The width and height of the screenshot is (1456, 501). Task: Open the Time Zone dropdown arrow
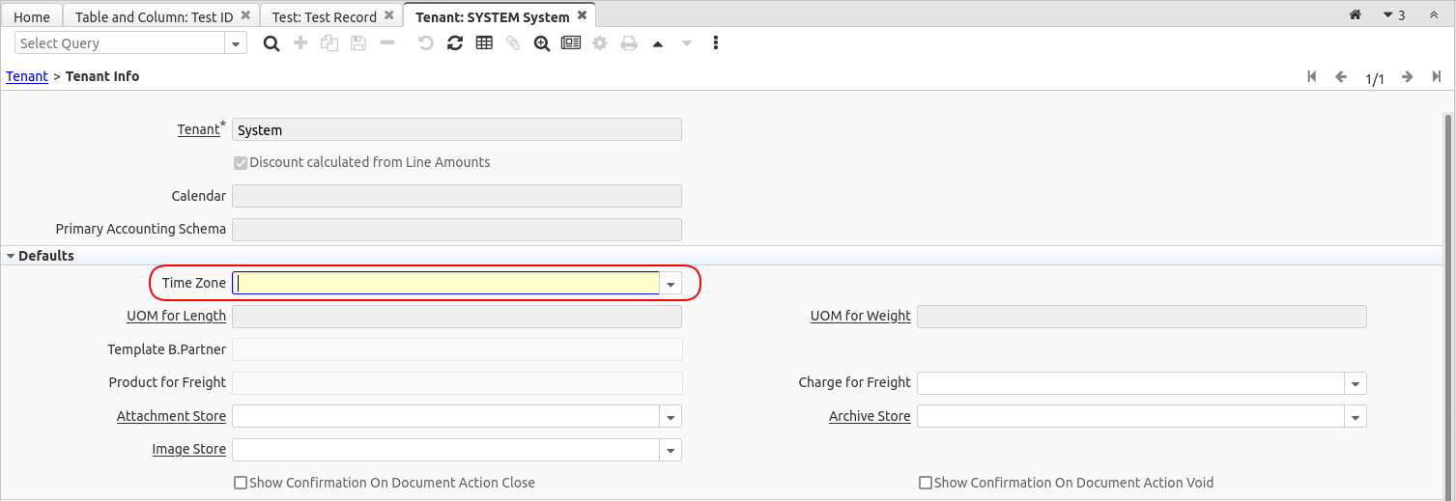(671, 284)
